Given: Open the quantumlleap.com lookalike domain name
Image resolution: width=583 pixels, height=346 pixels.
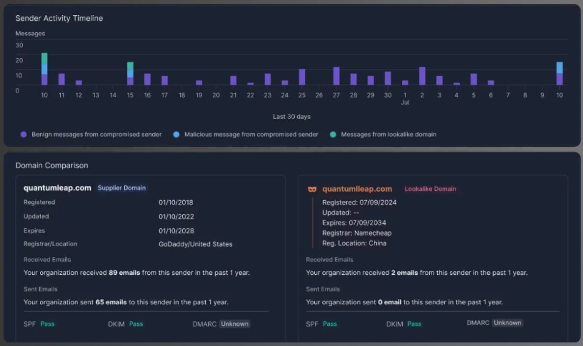Looking at the screenshot, I should pos(357,188).
